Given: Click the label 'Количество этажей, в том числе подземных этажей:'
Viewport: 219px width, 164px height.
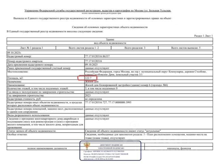Looking at the screenshot, I should click(x=38, y=88).
